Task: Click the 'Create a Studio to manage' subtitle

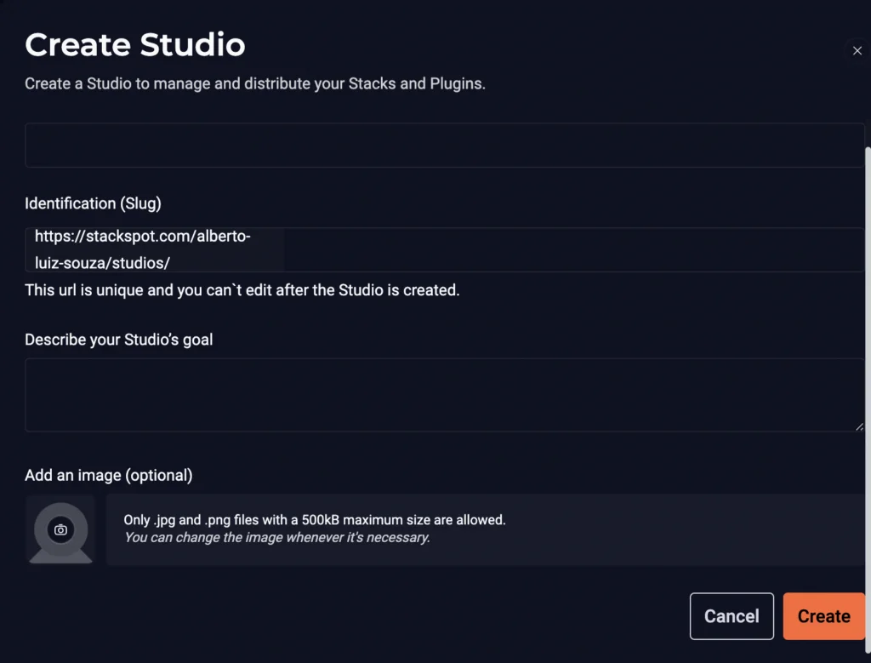Action: click(x=255, y=83)
